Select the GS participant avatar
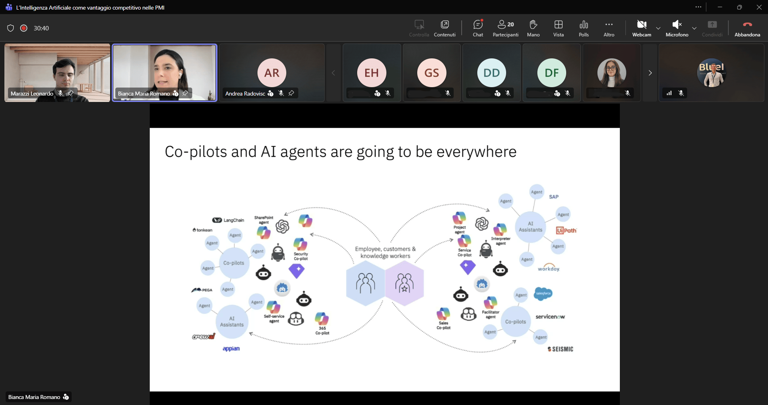Viewport: 768px width, 405px height. (432, 73)
